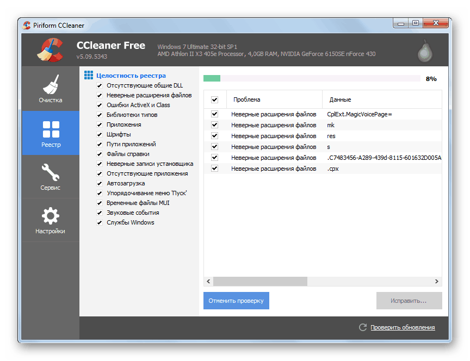Select the CplExt.MagicVoicePage= data cell
The width and height of the screenshot is (470, 361).
360,114
